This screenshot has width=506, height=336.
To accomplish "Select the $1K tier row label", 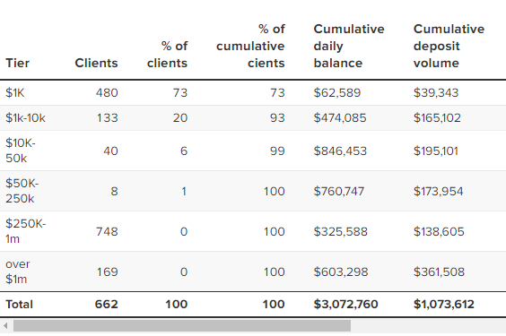I will 15,93.
